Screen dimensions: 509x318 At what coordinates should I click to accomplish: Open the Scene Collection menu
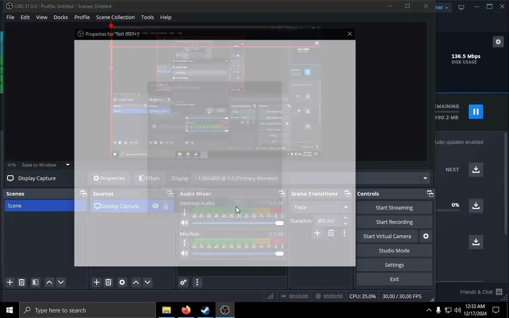[x=115, y=17]
